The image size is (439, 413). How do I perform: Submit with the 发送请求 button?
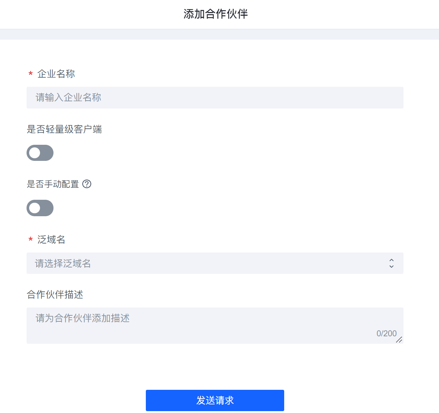pyautogui.click(x=215, y=400)
